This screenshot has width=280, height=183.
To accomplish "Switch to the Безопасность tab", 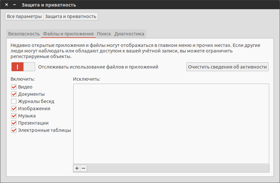I will (x=24, y=34).
